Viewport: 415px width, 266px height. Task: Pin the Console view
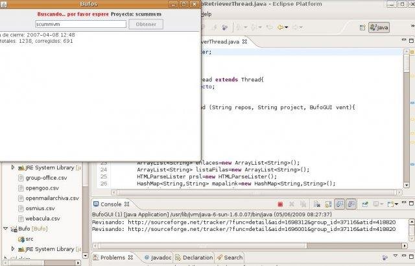click(x=365, y=204)
